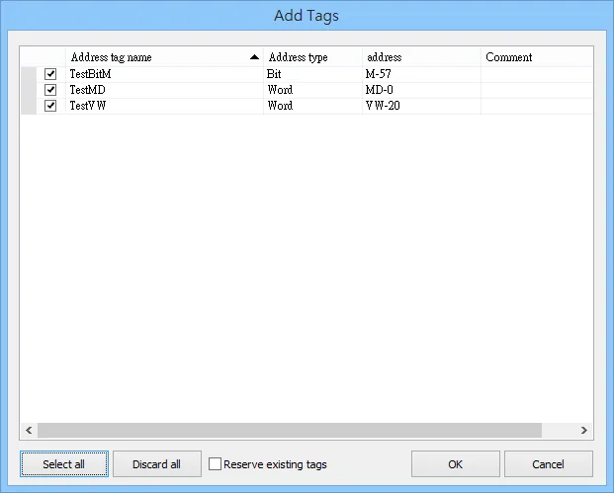Uncheck the TestVW tag checkbox

(x=50, y=106)
